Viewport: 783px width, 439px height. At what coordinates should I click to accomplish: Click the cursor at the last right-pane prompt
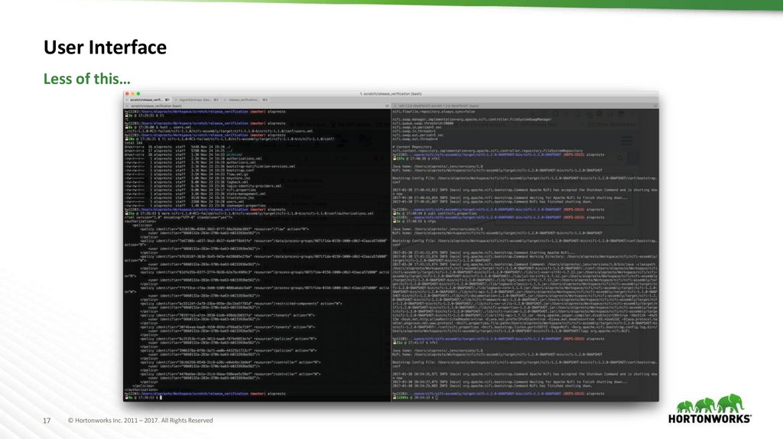pyautogui.click(x=437, y=398)
